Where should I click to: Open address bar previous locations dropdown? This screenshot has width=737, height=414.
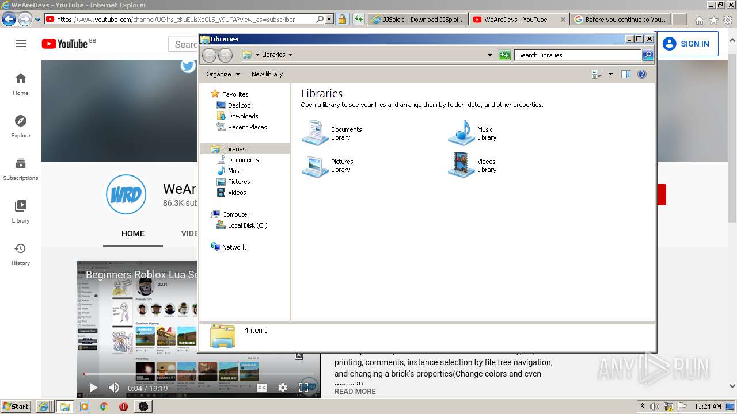click(x=490, y=55)
